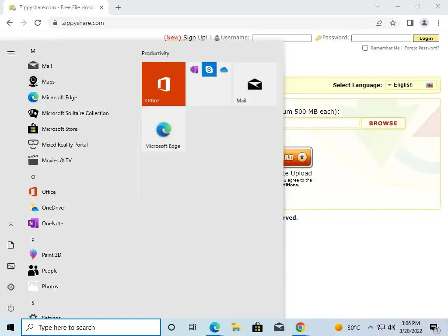Open Task View on the taskbar

(192, 327)
